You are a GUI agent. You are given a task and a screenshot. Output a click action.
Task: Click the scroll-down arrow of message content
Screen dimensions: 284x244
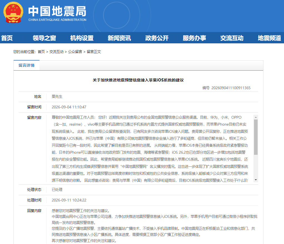click(256, 180)
